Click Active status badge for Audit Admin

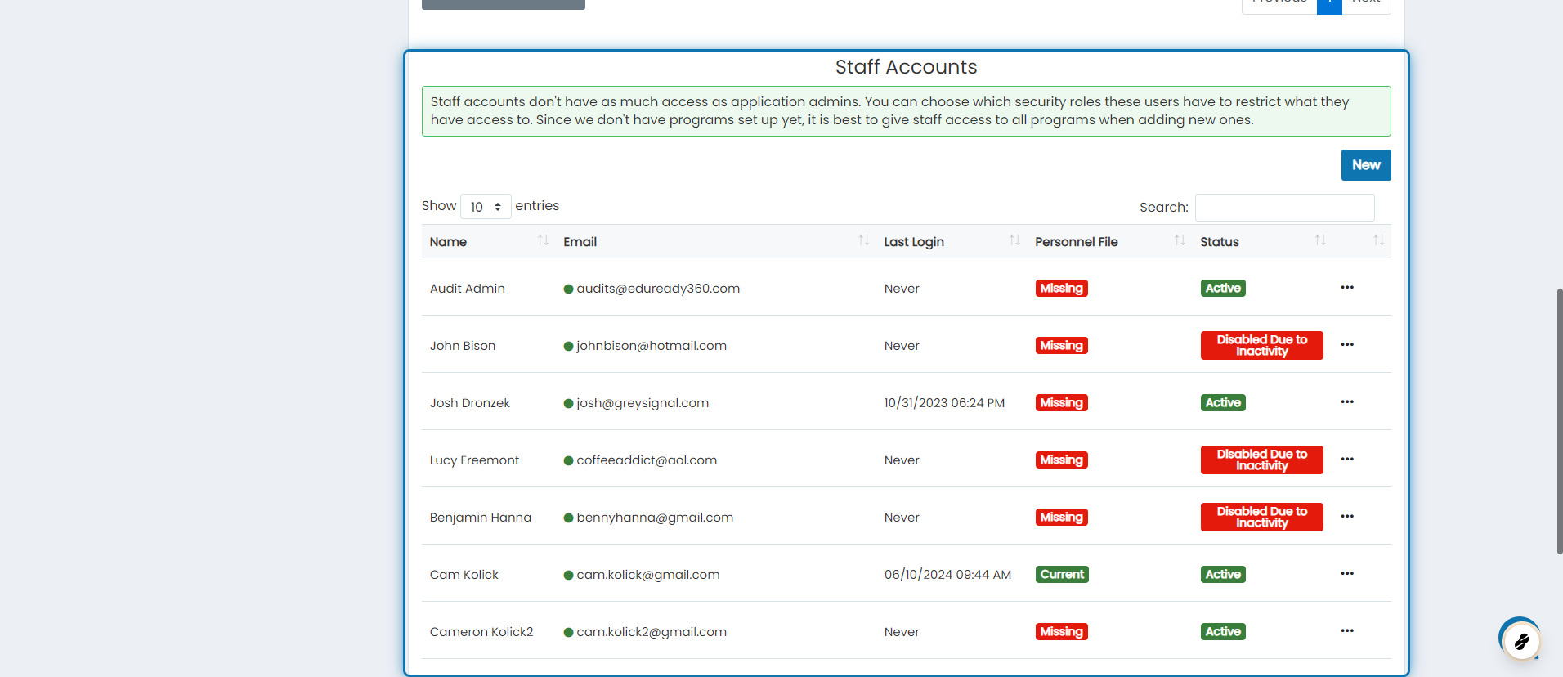coord(1223,288)
